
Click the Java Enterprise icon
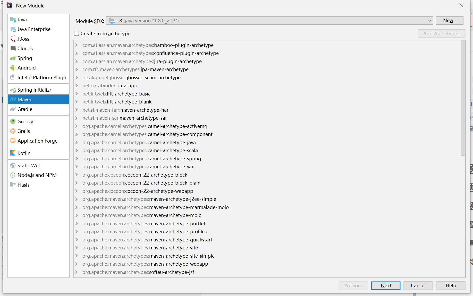[x=13, y=29]
